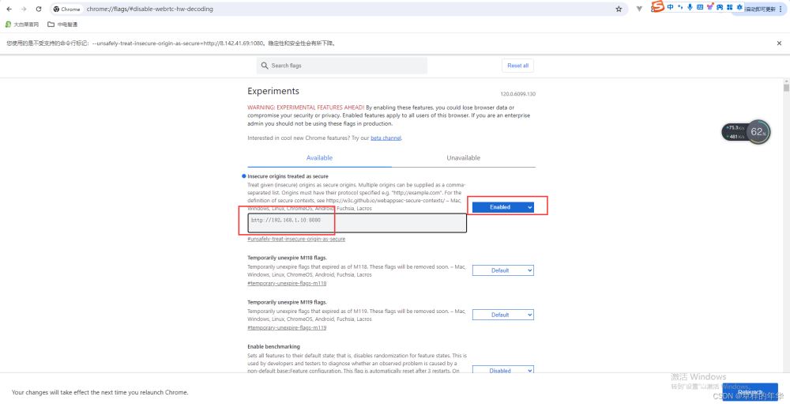790x404 pixels.
Task: Open the #unsafely-treat-insecure-origin-as-secure anchor link
Action: coord(296,239)
